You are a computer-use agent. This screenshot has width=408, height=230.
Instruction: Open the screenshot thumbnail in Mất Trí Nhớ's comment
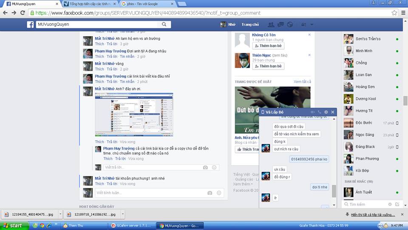(134, 114)
